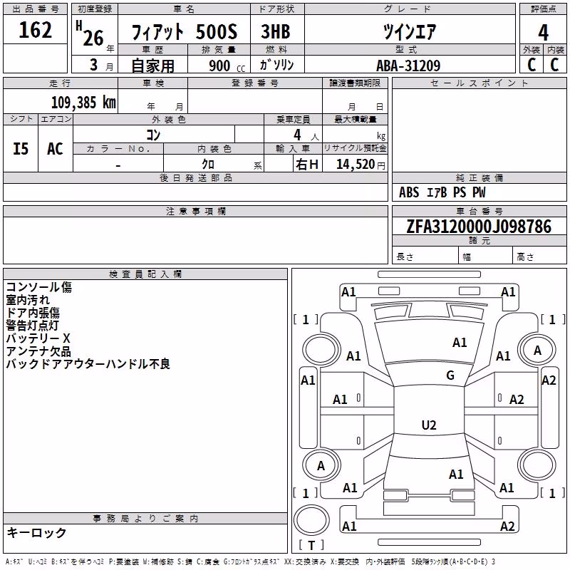Viewport: 570px width, 570px height.
Task: Select the equipment list ABS エアB PS PW
Action: [x=442, y=192]
